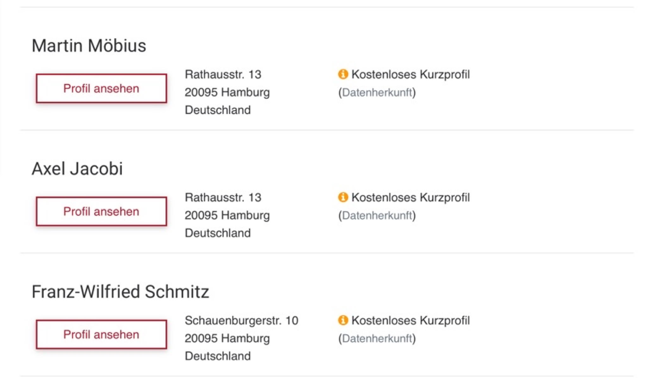Select the Franz-Wilfried Schmitz name heading

coord(120,291)
